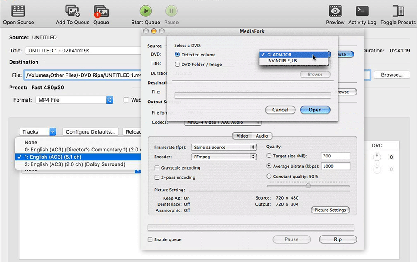Click the Constant quality slider
417x262 pixels.
[308, 185]
